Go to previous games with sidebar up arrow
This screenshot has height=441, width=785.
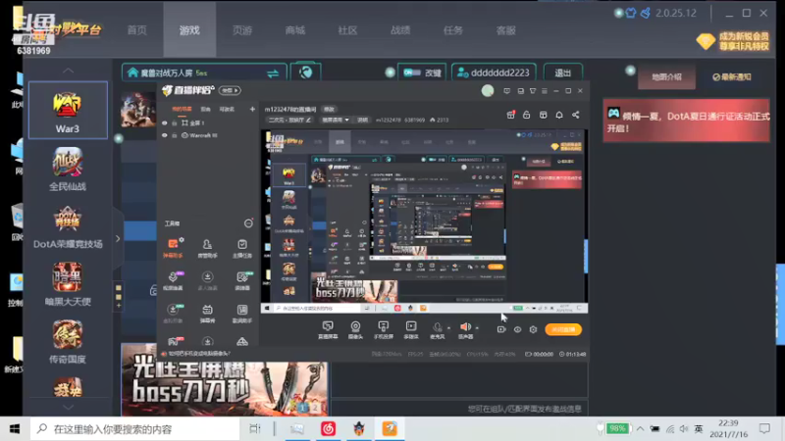(x=68, y=71)
